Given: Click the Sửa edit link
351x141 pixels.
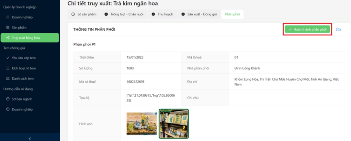Looking at the screenshot, I should pyautogui.click(x=338, y=29).
